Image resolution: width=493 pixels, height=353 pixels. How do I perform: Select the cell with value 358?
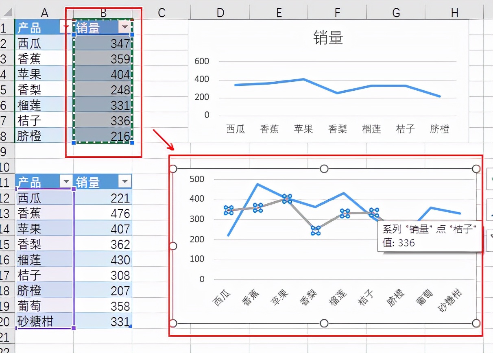point(103,305)
